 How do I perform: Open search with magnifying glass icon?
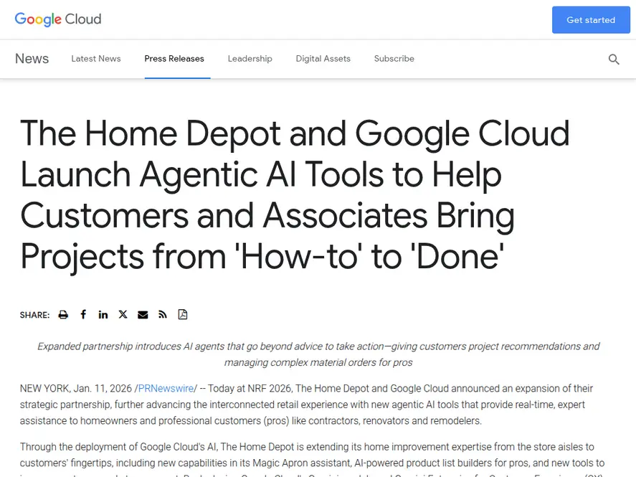tap(614, 60)
